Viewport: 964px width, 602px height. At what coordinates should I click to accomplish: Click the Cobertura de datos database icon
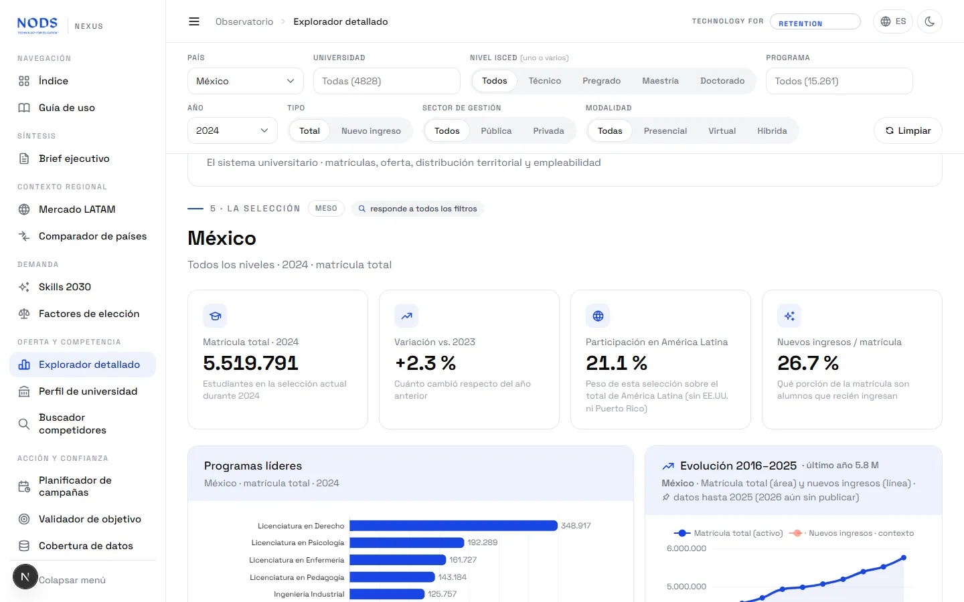(x=24, y=546)
